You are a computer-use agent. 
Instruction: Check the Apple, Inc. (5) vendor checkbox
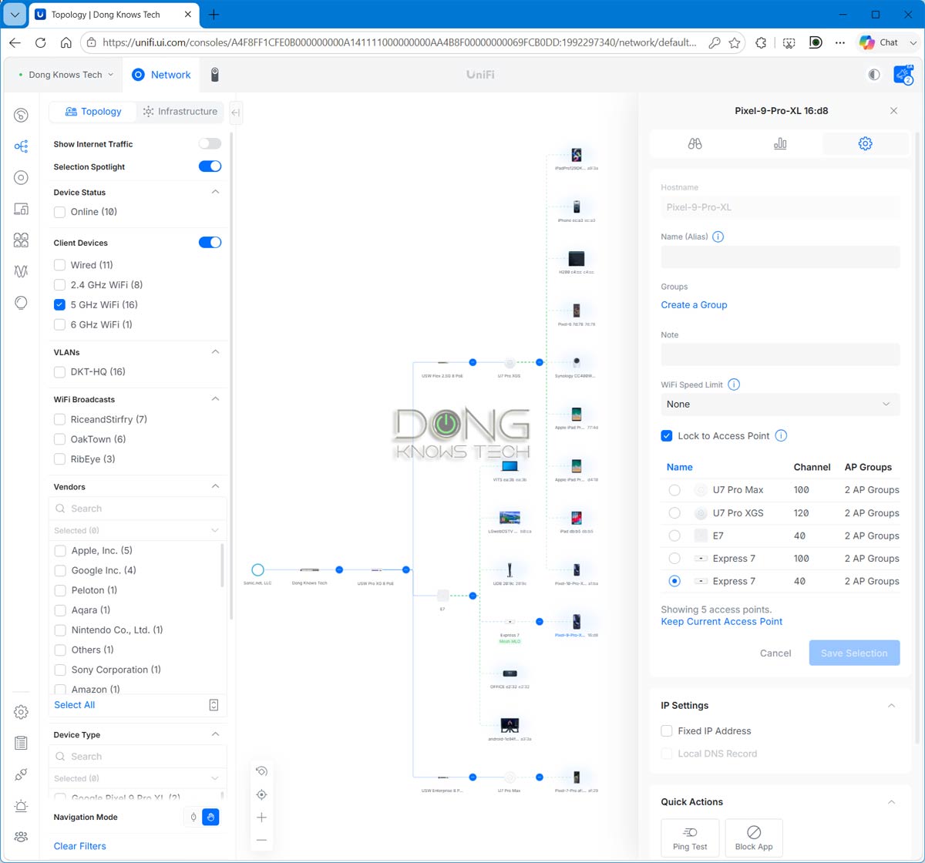click(x=59, y=551)
